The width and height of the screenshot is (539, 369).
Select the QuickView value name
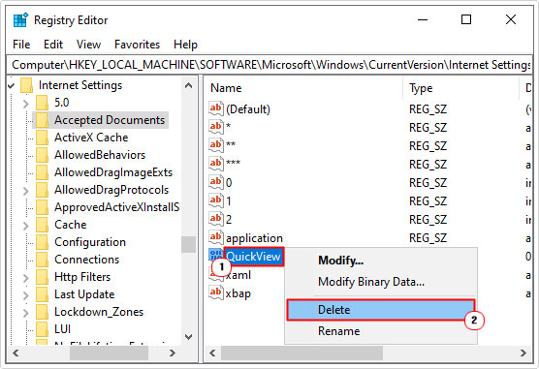point(254,257)
